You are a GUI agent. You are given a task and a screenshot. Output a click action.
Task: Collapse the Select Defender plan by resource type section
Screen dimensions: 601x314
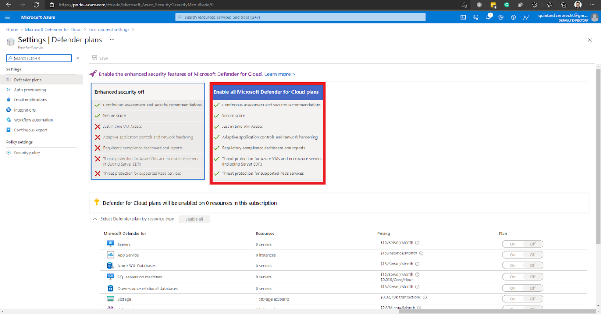(94, 219)
